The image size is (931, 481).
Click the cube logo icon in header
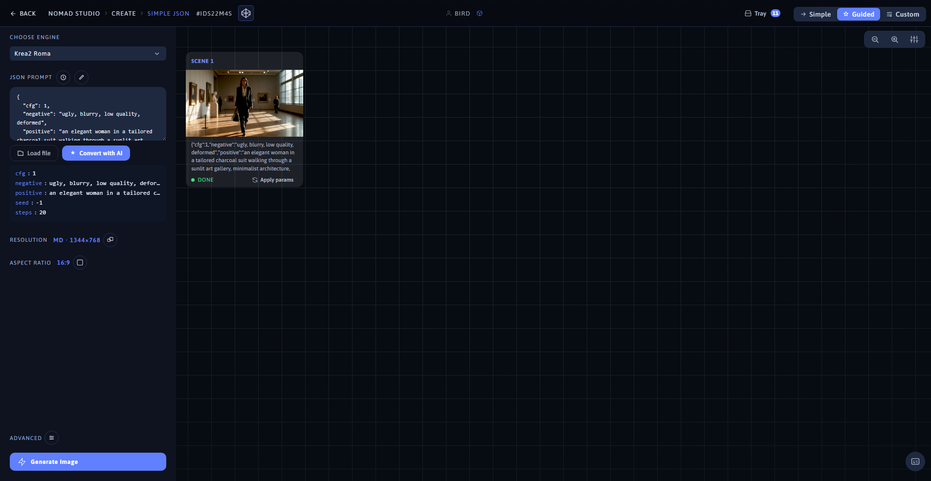click(x=246, y=13)
